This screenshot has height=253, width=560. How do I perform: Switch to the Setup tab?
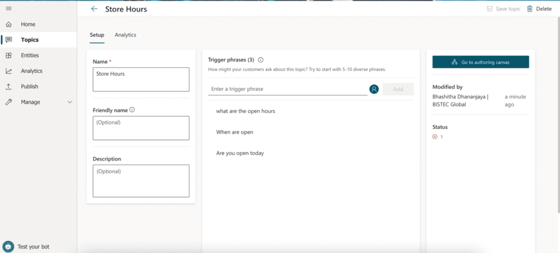(97, 35)
